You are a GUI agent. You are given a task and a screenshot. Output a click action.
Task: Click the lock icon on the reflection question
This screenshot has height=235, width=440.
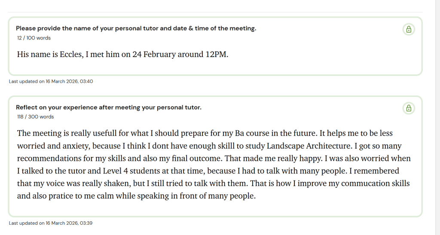click(x=409, y=108)
